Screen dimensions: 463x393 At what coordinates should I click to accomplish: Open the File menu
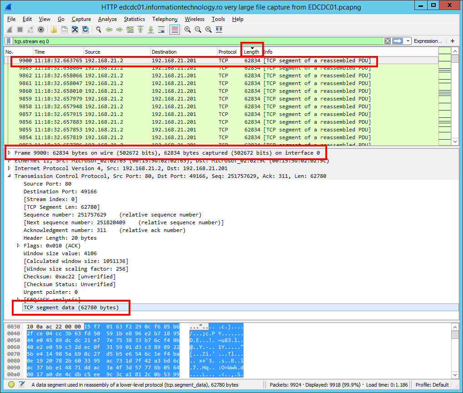(11, 19)
